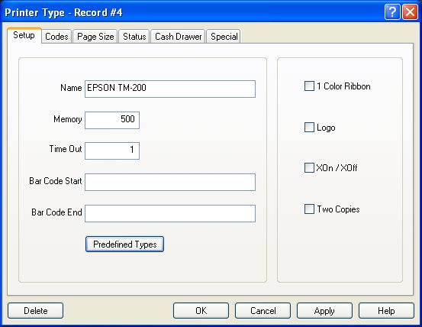Click into the Bar Code Start field

170,182
